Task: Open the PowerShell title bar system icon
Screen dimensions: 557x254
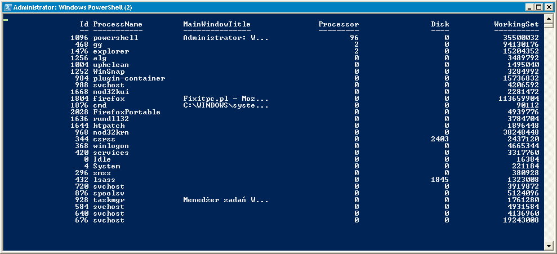Action: 7,7
